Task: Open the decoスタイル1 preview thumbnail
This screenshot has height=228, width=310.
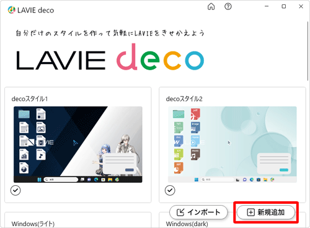Action: 78,145
